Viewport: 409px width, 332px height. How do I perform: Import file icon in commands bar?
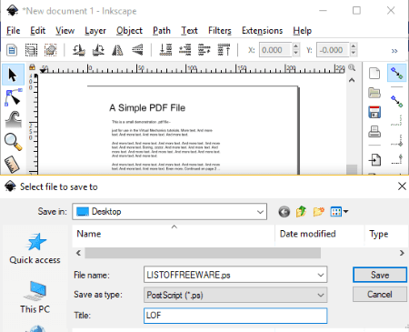pyautogui.click(x=374, y=160)
